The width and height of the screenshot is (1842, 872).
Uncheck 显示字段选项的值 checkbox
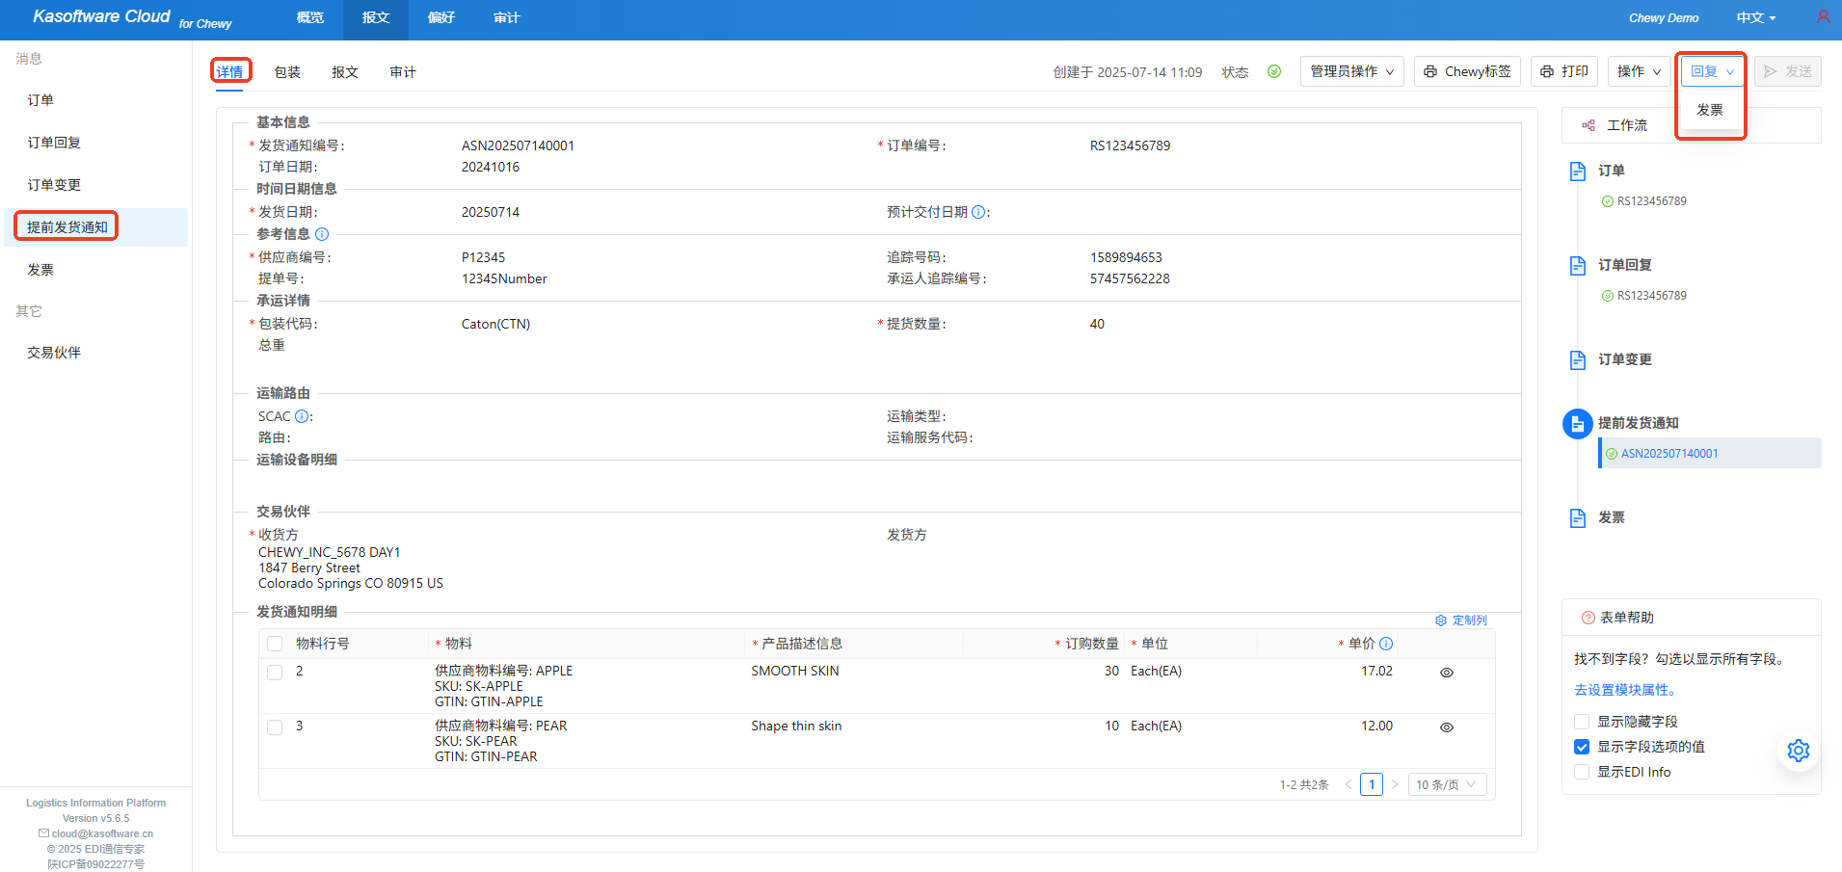click(x=1582, y=747)
